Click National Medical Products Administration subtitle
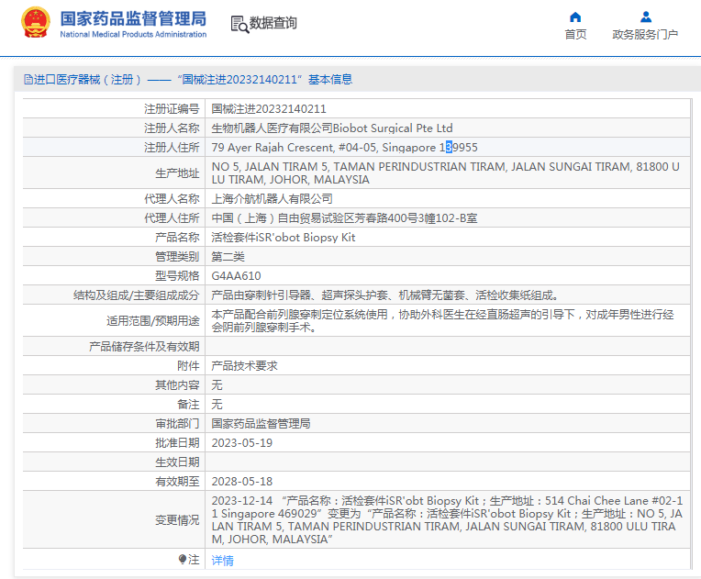The width and height of the screenshot is (701, 579). (x=133, y=35)
